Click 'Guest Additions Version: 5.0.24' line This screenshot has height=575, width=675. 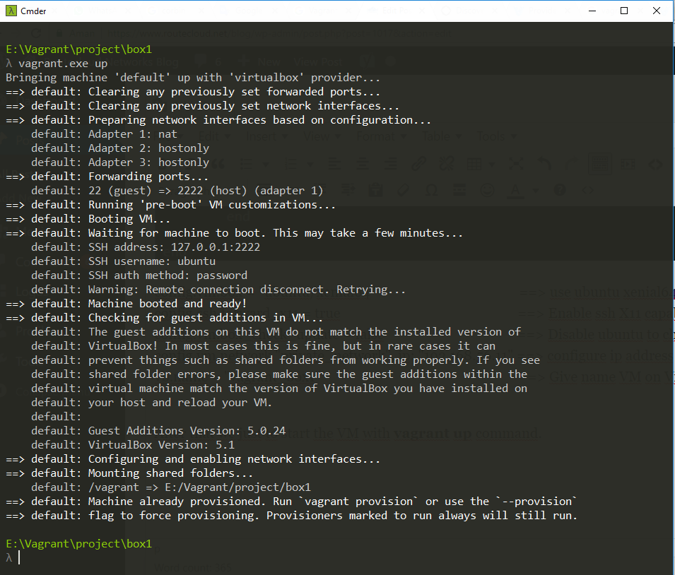click(x=158, y=431)
